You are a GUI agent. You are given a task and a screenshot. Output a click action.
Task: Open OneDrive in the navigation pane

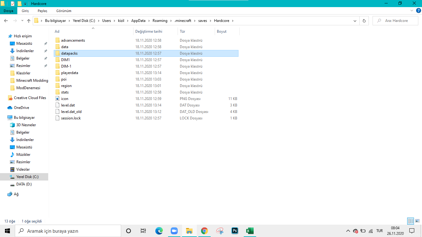(x=21, y=108)
